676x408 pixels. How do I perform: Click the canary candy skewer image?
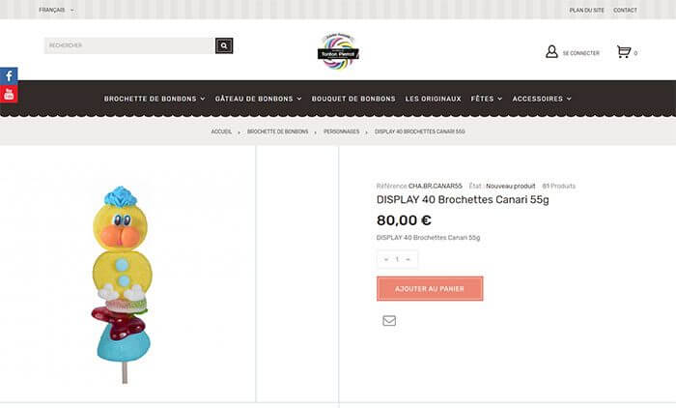(122, 285)
